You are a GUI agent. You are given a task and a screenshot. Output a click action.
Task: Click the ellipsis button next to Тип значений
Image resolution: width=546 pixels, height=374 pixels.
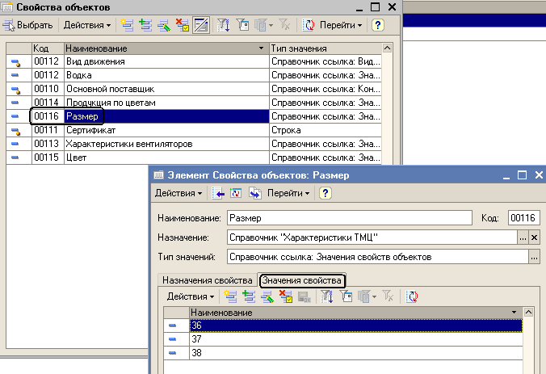click(534, 257)
